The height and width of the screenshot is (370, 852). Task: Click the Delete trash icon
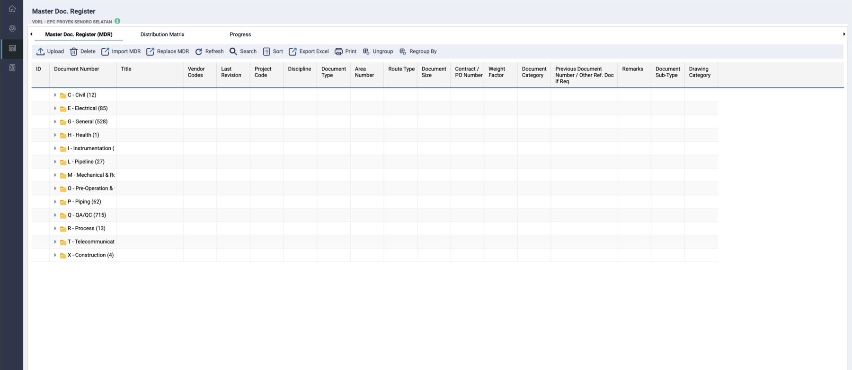(x=74, y=52)
